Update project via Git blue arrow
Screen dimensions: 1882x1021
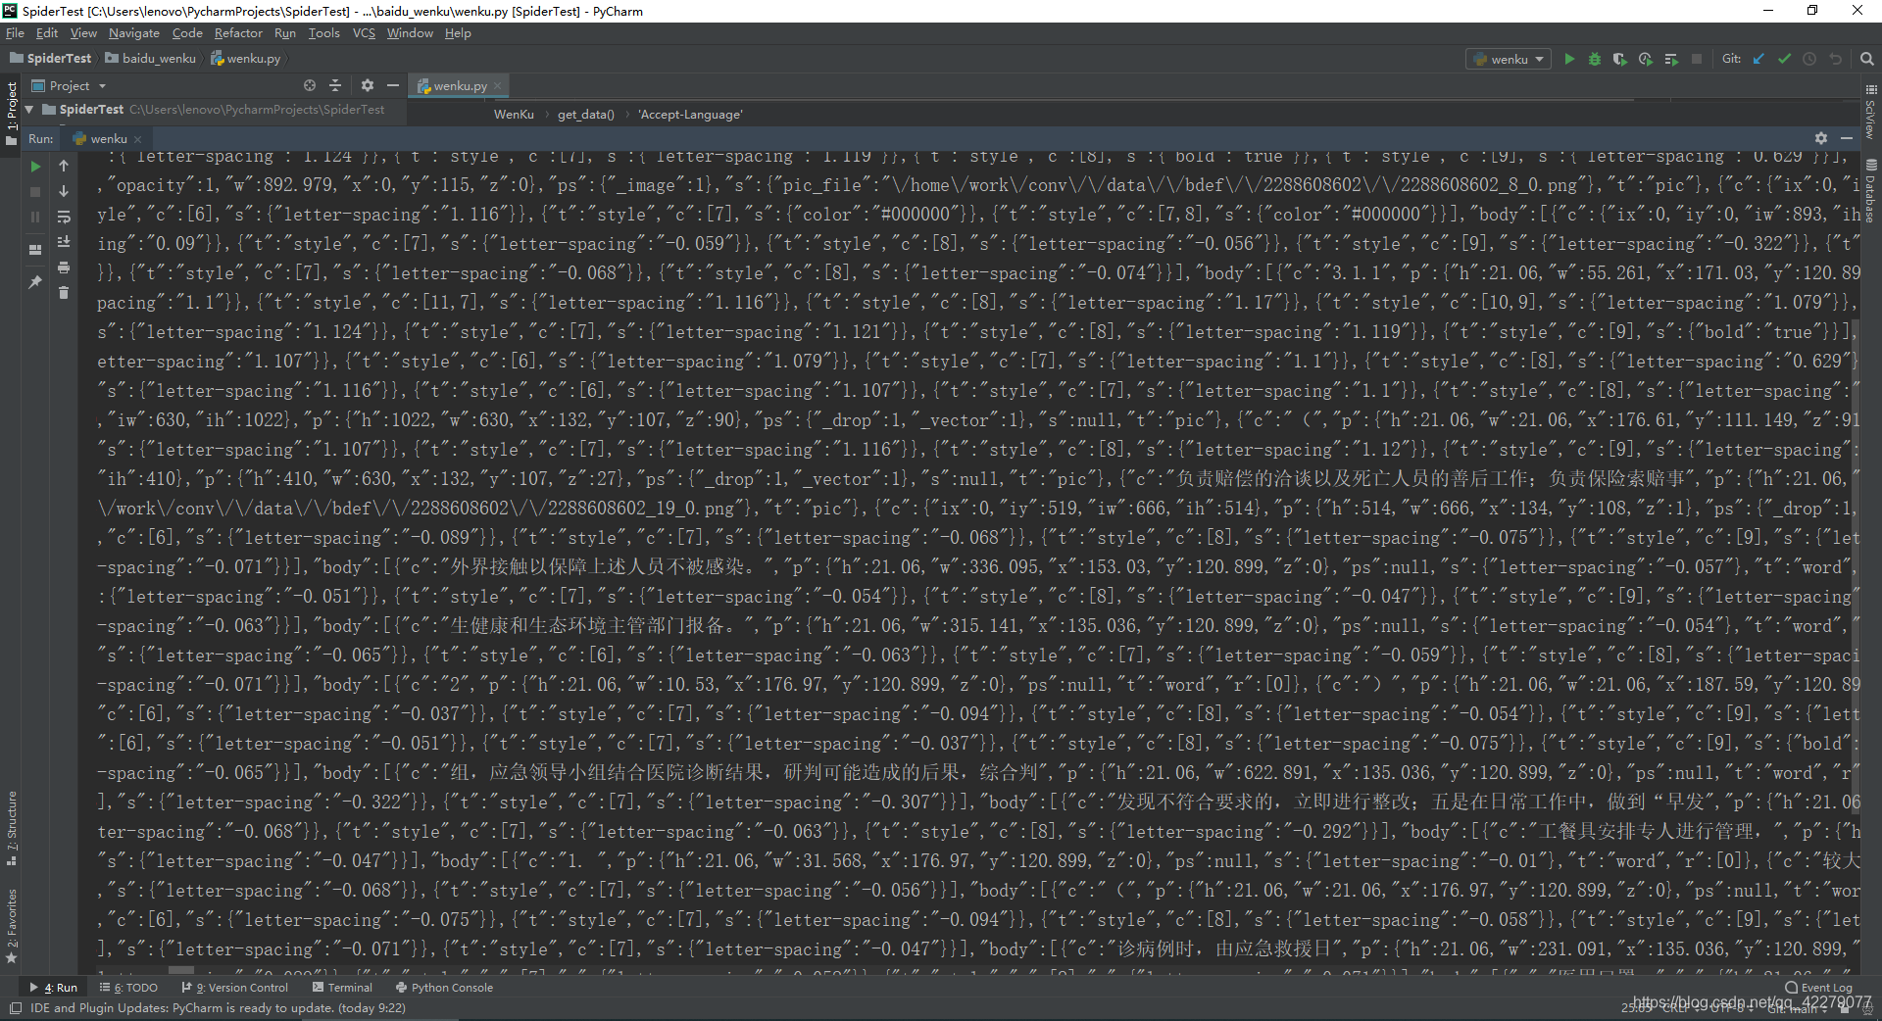pyautogui.click(x=1758, y=59)
